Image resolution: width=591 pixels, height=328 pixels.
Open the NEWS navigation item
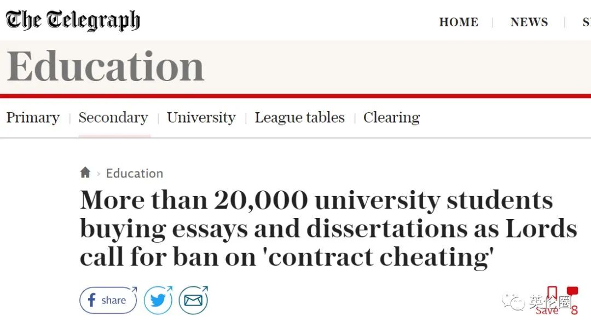point(529,22)
